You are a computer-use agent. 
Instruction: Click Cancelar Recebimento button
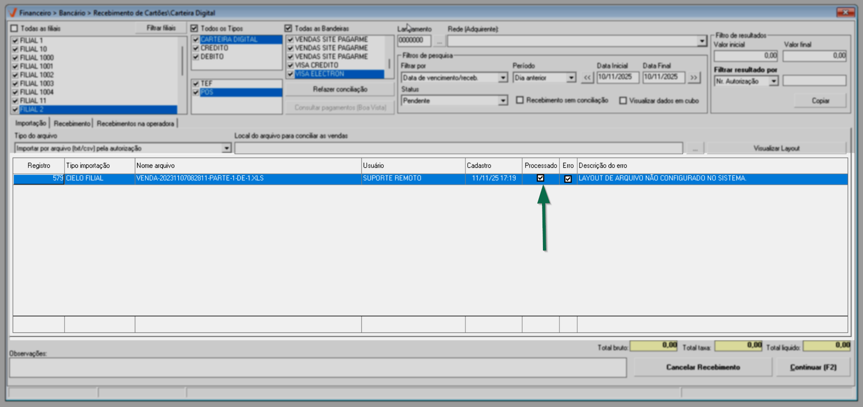(x=703, y=367)
